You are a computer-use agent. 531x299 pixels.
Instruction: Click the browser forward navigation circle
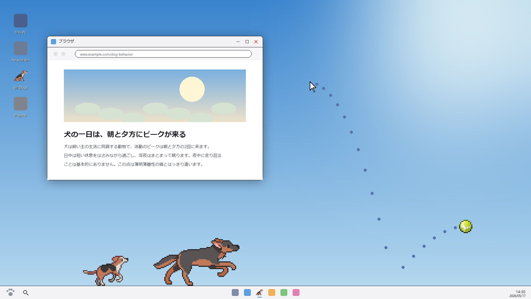point(63,54)
